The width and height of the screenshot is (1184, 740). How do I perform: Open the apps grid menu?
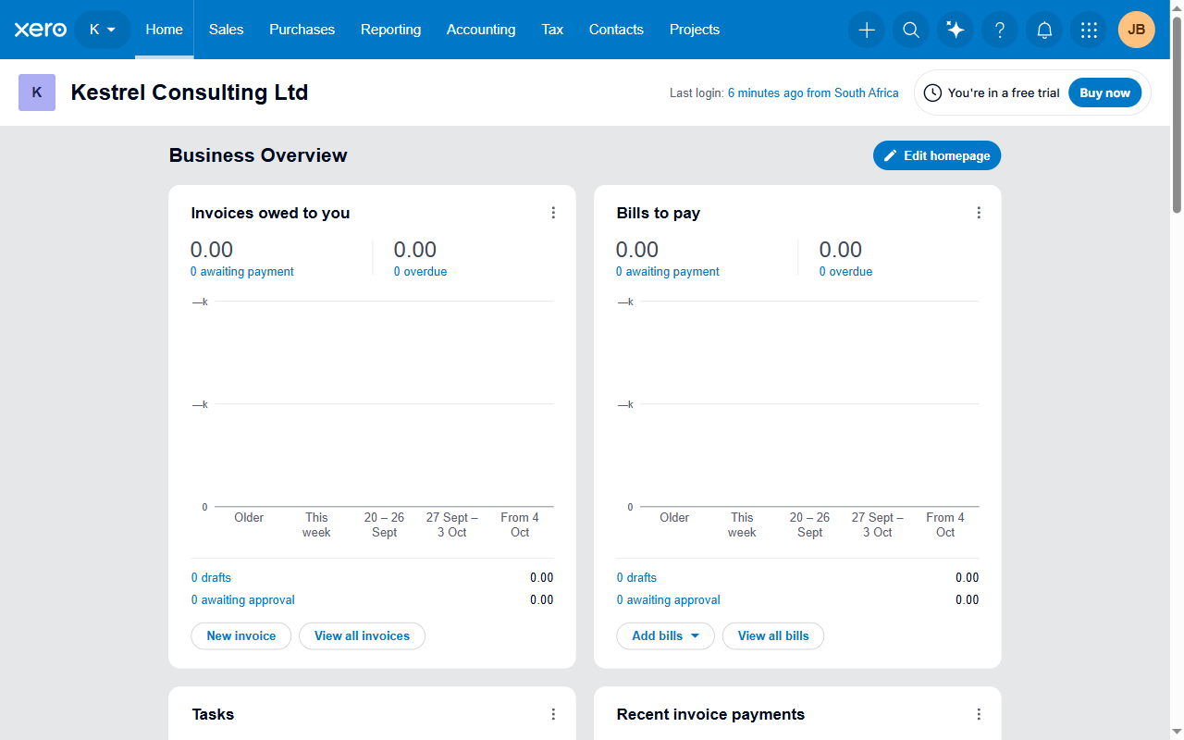point(1089,30)
